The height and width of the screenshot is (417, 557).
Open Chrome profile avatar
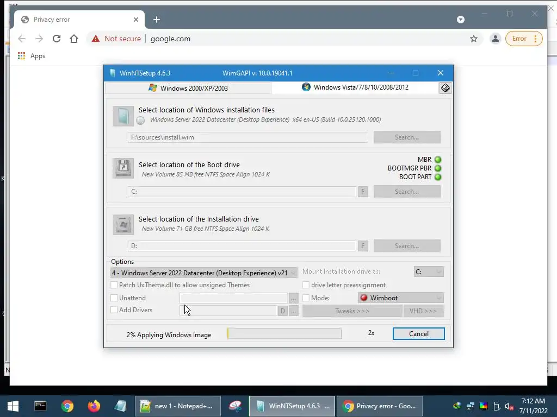(495, 39)
